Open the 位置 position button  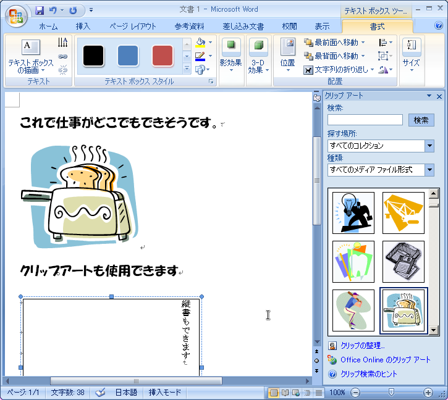pyautogui.click(x=287, y=56)
